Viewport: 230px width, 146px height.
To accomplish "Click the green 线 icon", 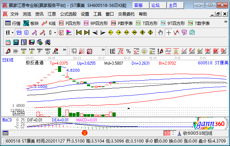I will (x=192, y=33).
